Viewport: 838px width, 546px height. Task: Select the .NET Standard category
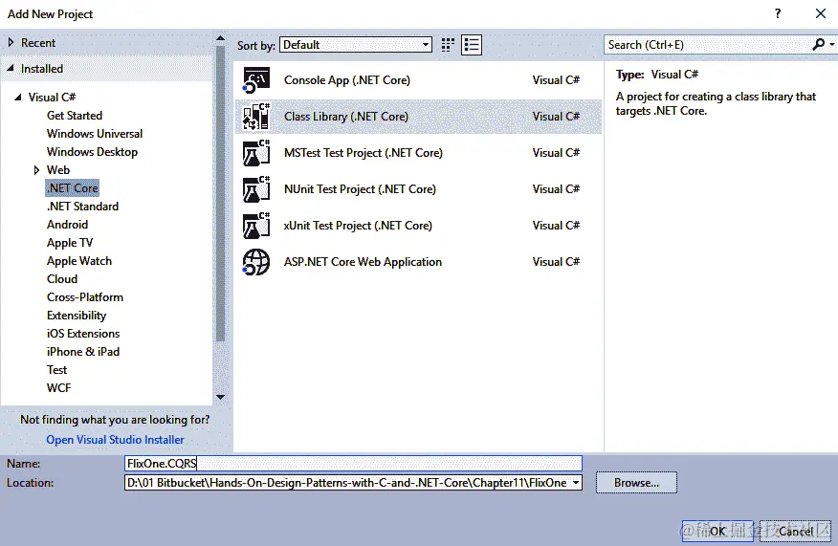click(x=82, y=207)
